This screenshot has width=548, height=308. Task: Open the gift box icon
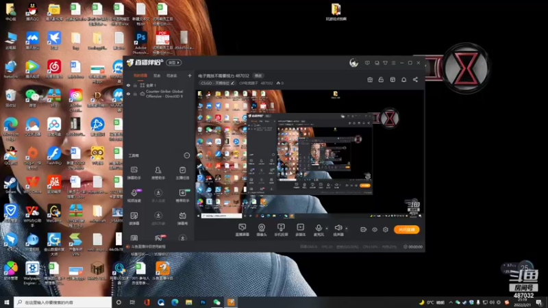(x=370, y=79)
